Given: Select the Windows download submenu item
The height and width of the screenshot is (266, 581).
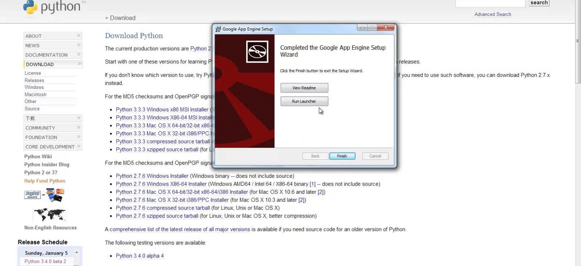Looking at the screenshot, I should 34,87.
